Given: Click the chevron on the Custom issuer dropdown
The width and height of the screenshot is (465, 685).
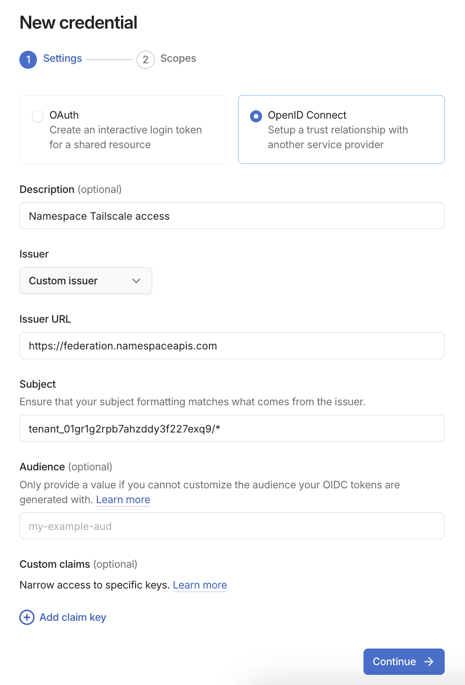Looking at the screenshot, I should coord(136,281).
